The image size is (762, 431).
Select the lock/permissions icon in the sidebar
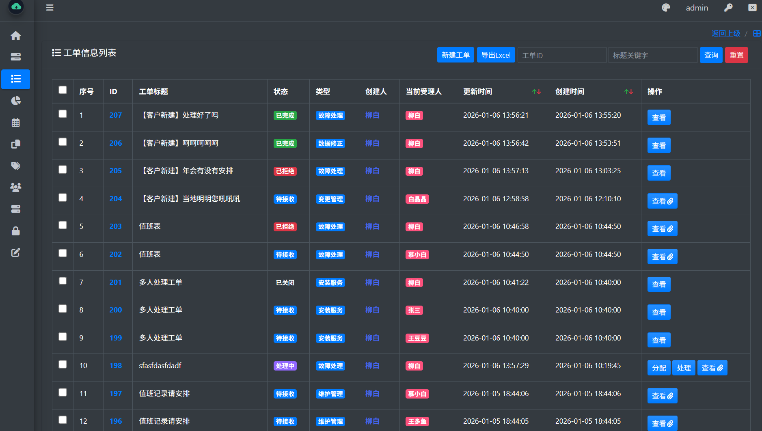click(16, 231)
